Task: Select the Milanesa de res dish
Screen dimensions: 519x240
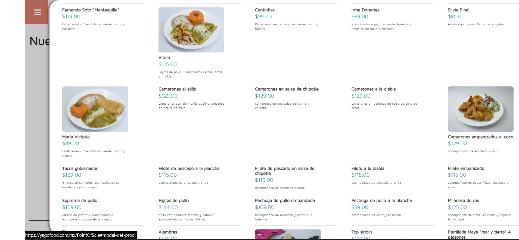Action: (463, 201)
